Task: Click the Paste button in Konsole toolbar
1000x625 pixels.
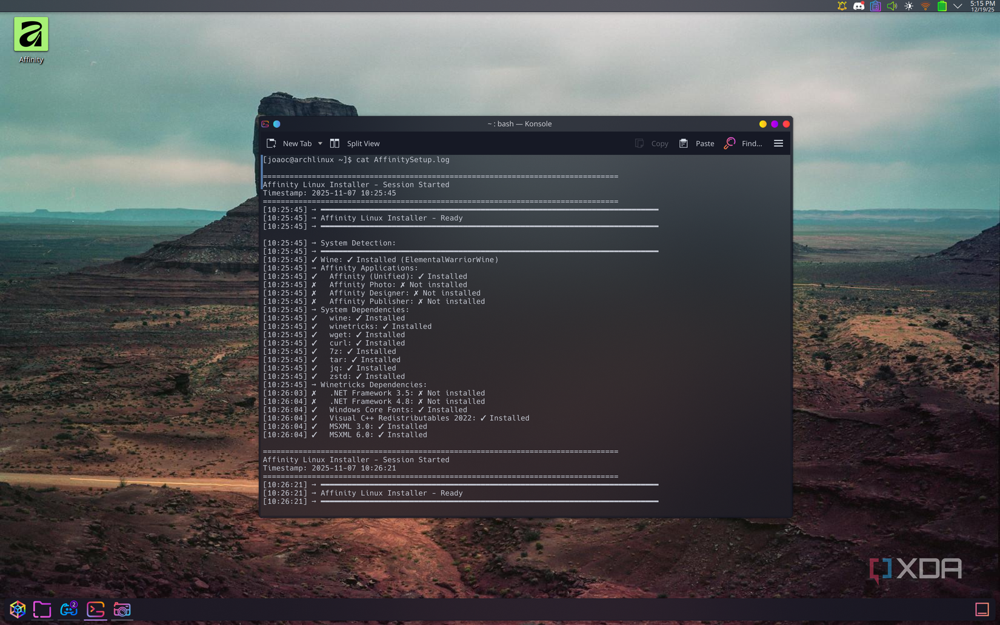Action: (696, 144)
